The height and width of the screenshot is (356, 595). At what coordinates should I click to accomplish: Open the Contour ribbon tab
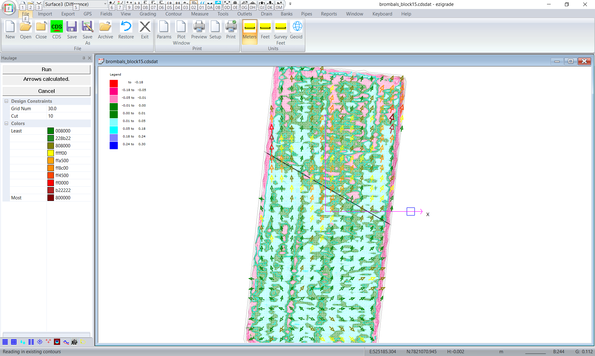174,14
